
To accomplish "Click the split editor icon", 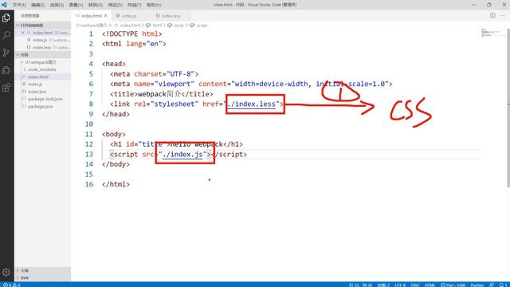I will (x=492, y=16).
